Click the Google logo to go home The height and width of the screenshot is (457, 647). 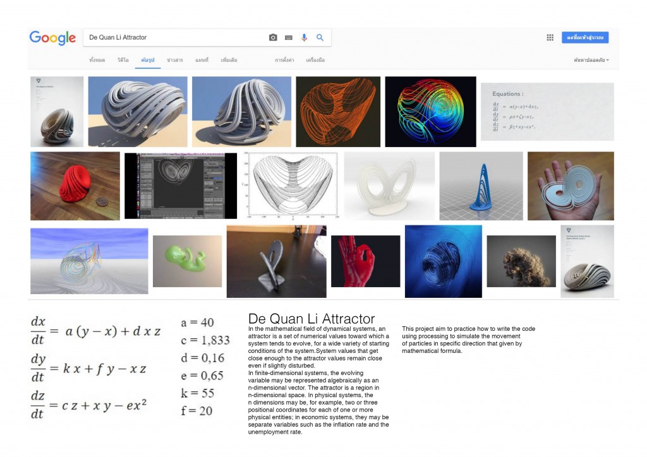pyautogui.click(x=52, y=38)
